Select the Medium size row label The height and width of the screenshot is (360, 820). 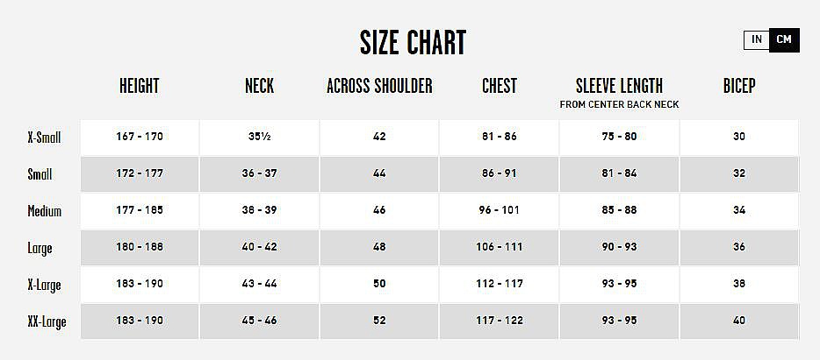44,211
